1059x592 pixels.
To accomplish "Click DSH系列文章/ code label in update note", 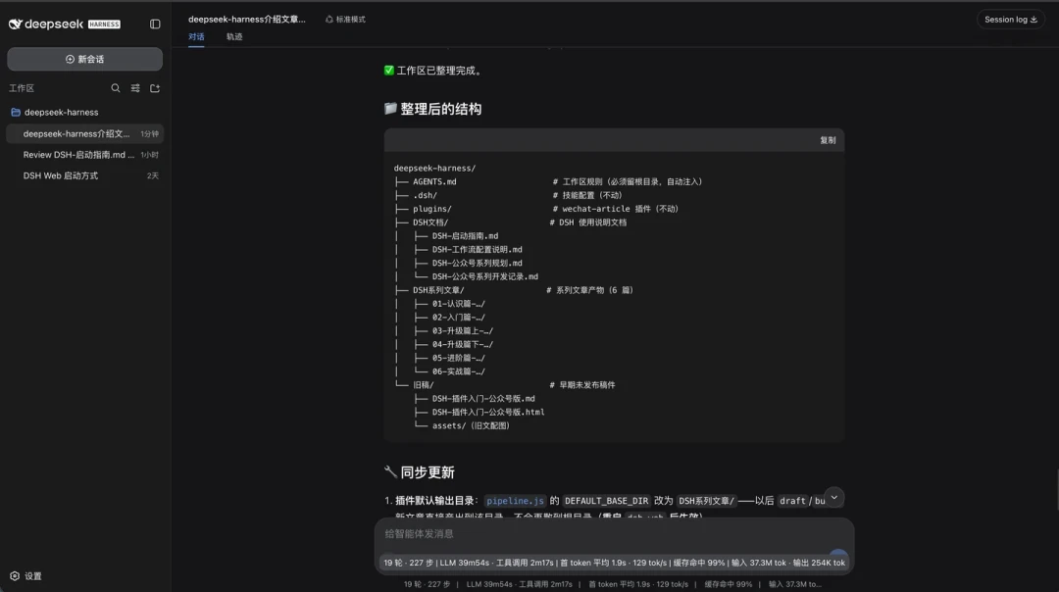I will 706,501.
